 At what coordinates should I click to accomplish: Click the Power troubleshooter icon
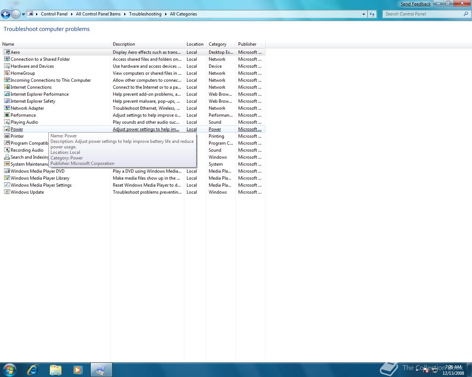(7, 129)
